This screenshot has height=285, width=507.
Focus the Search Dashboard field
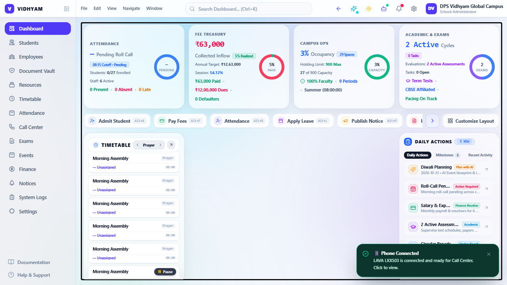click(249, 9)
